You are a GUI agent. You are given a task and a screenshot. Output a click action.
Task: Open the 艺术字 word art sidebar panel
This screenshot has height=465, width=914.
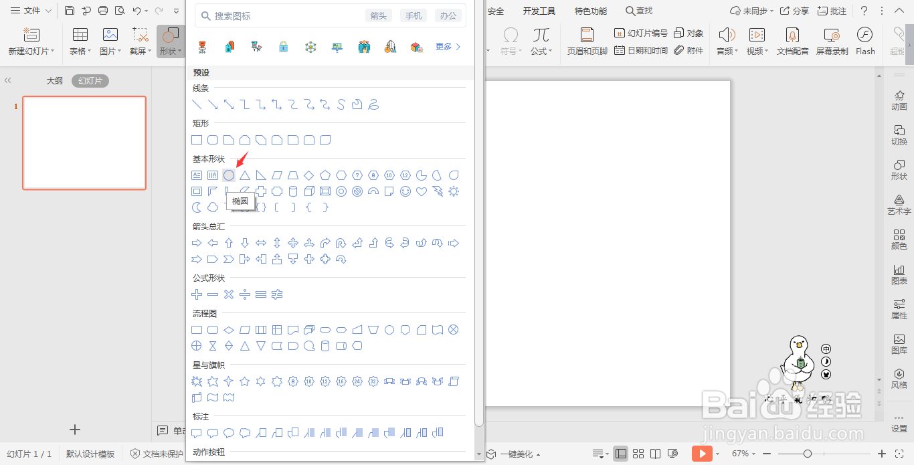pyautogui.click(x=899, y=205)
